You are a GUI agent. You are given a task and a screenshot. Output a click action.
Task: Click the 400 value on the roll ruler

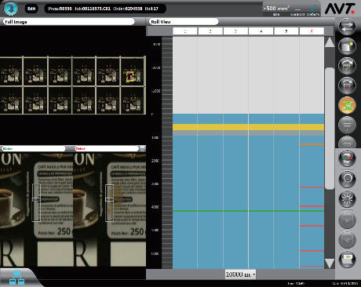coord(155,207)
